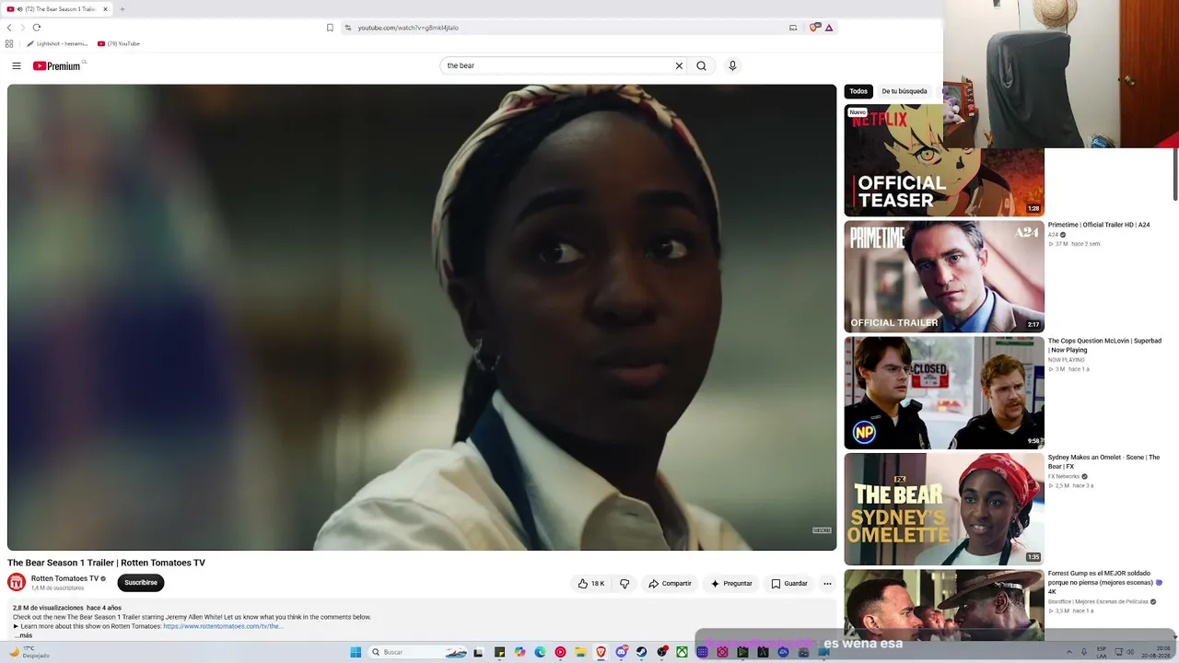
Task: Open Primetime Official Trailer HD title
Action: [x=1099, y=225]
